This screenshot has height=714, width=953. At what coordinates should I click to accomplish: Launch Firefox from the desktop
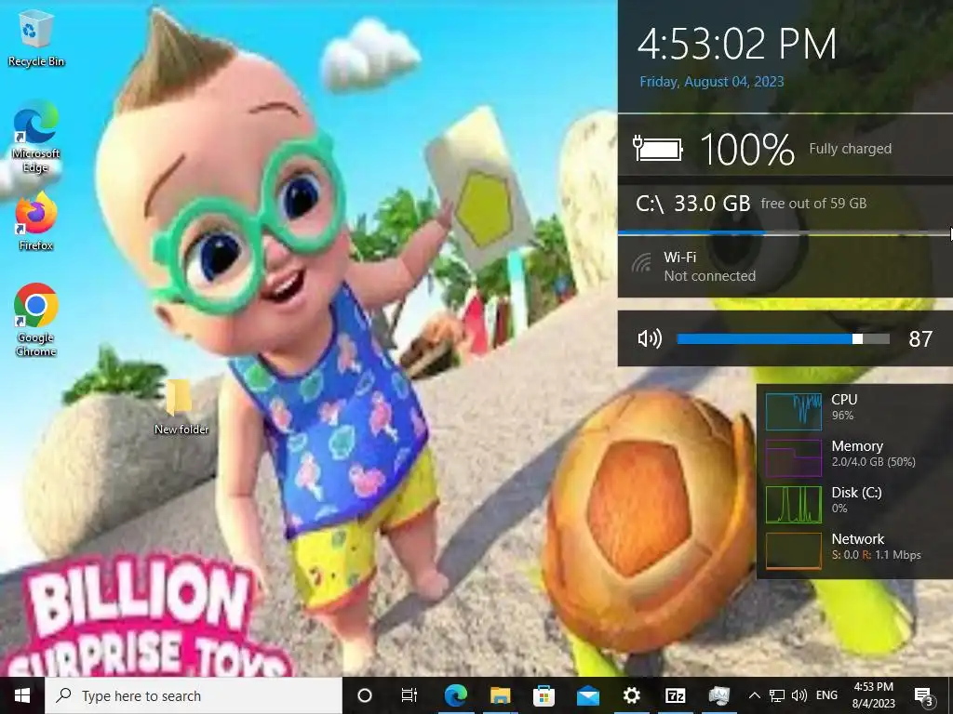point(36,222)
